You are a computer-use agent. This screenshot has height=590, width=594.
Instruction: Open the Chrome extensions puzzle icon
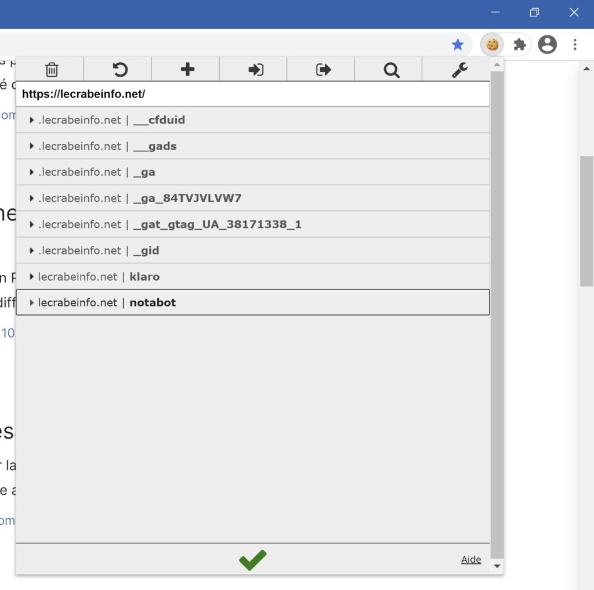519,45
